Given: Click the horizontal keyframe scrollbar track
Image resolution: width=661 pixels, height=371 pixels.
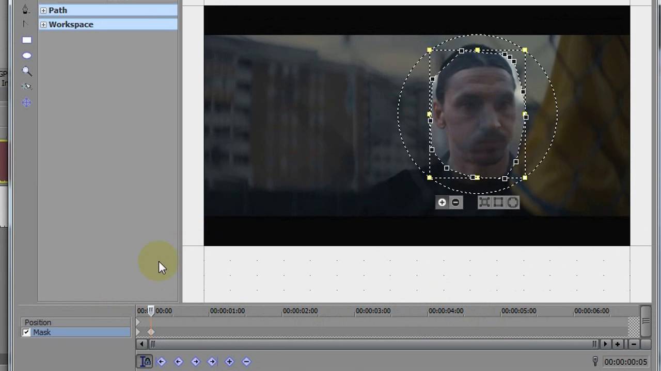Looking at the screenshot, I should tap(373, 344).
